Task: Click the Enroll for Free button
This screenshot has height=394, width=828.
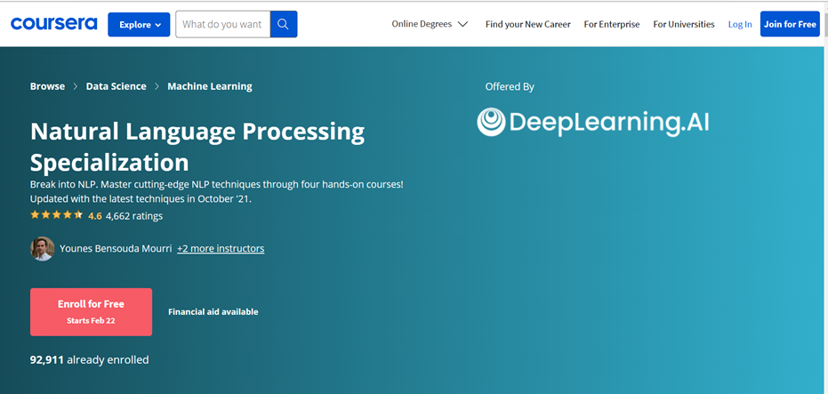Action: pyautogui.click(x=91, y=311)
